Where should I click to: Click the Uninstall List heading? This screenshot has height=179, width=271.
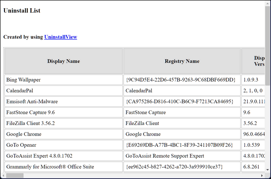(22, 10)
